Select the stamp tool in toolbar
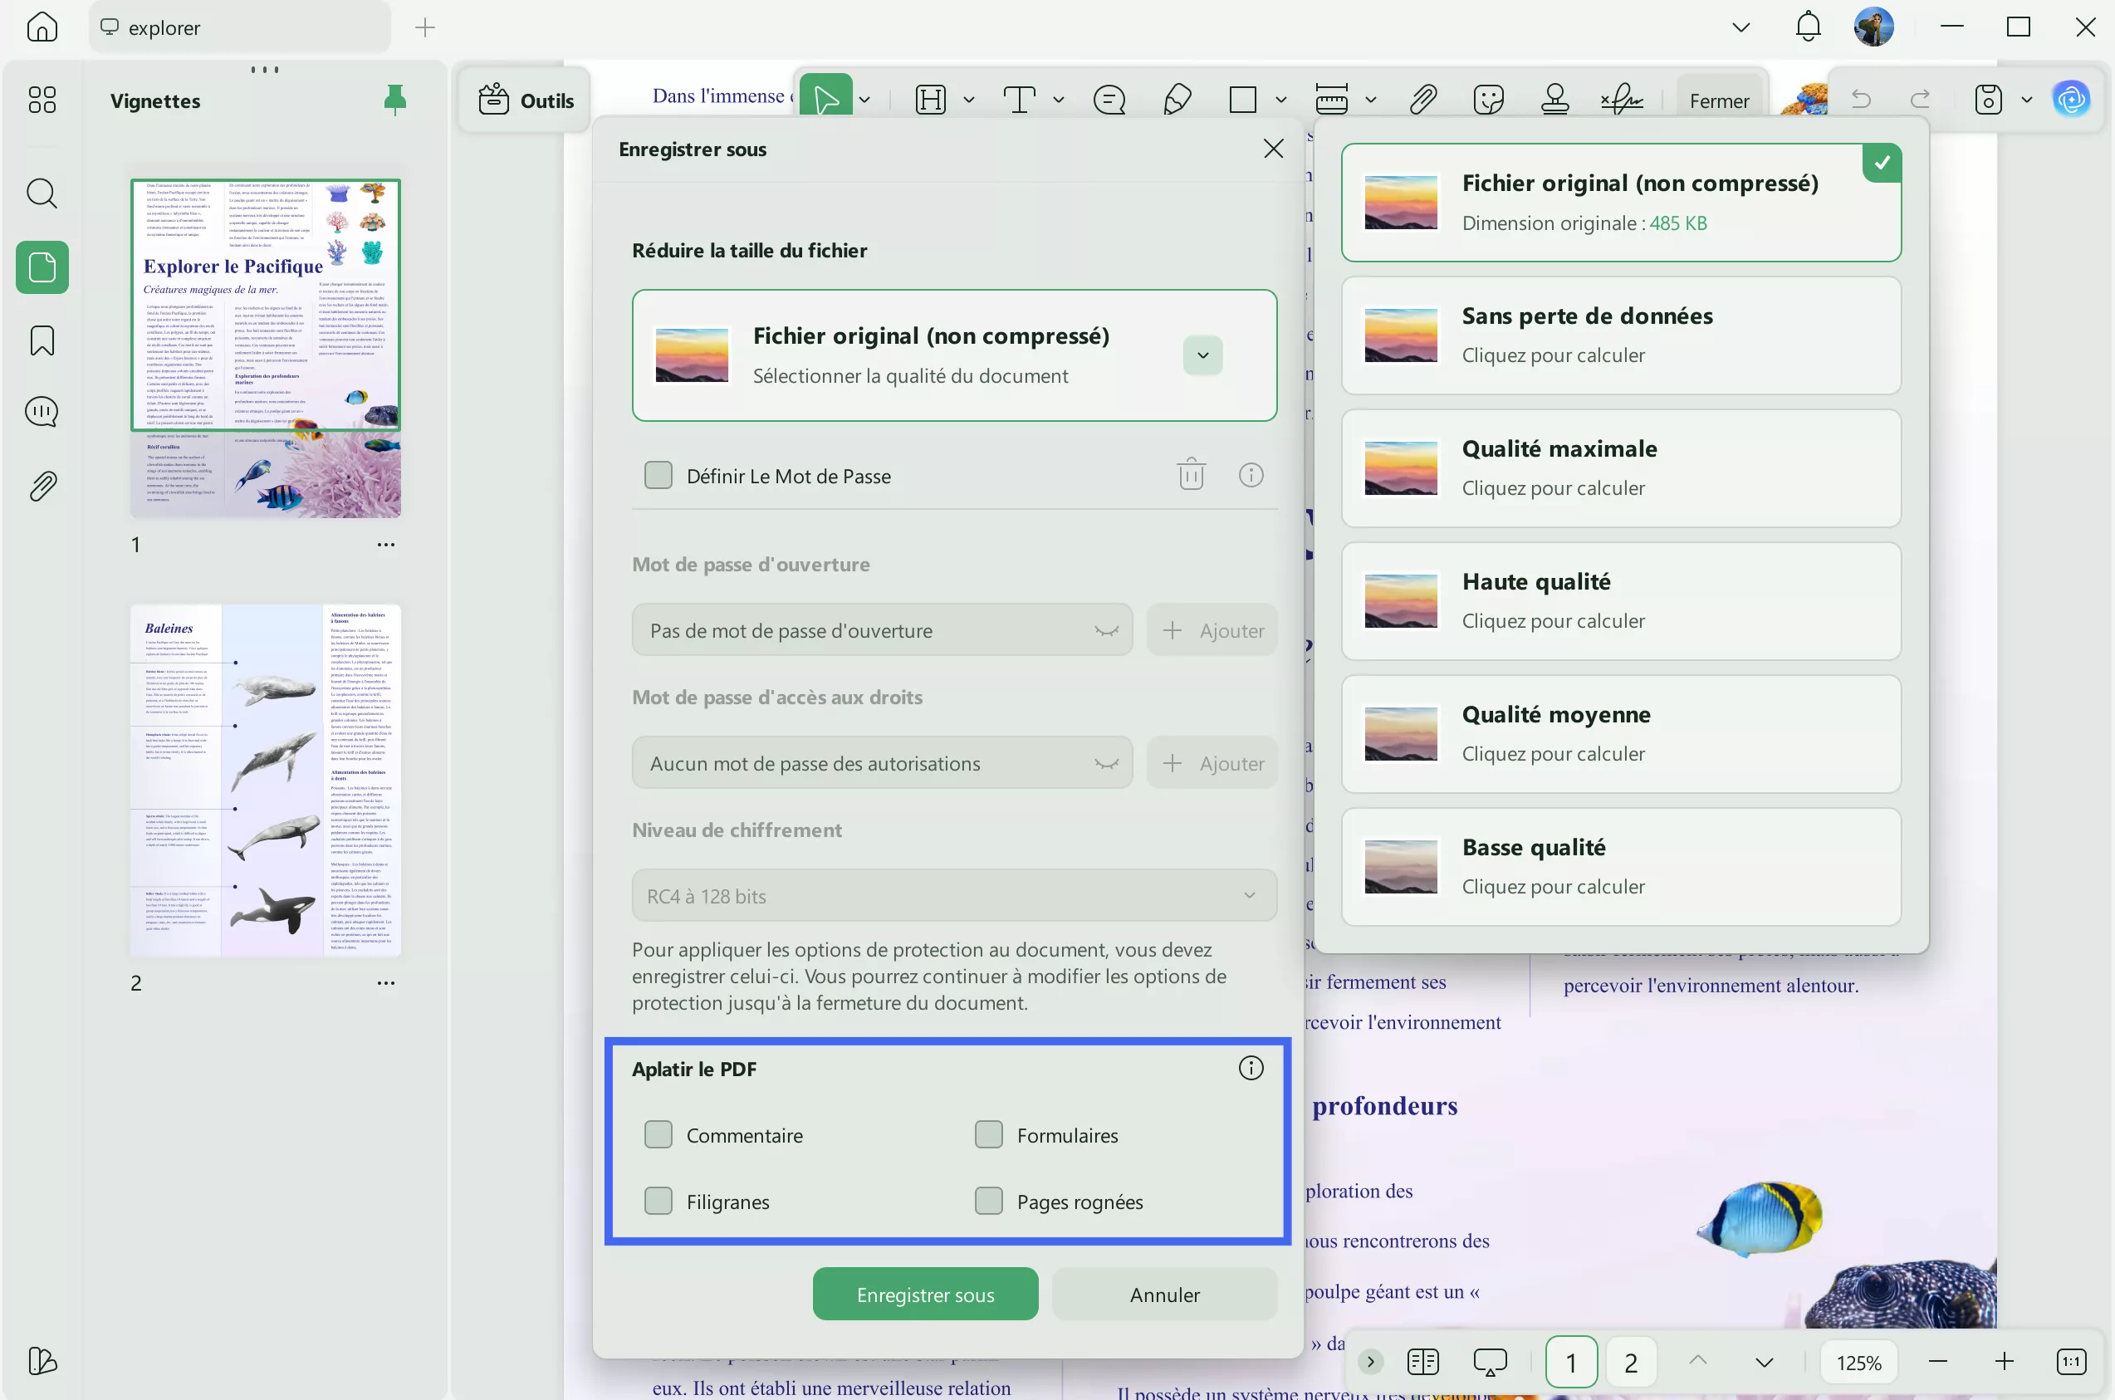Screen dimensions: 2115x1400 (1554, 99)
